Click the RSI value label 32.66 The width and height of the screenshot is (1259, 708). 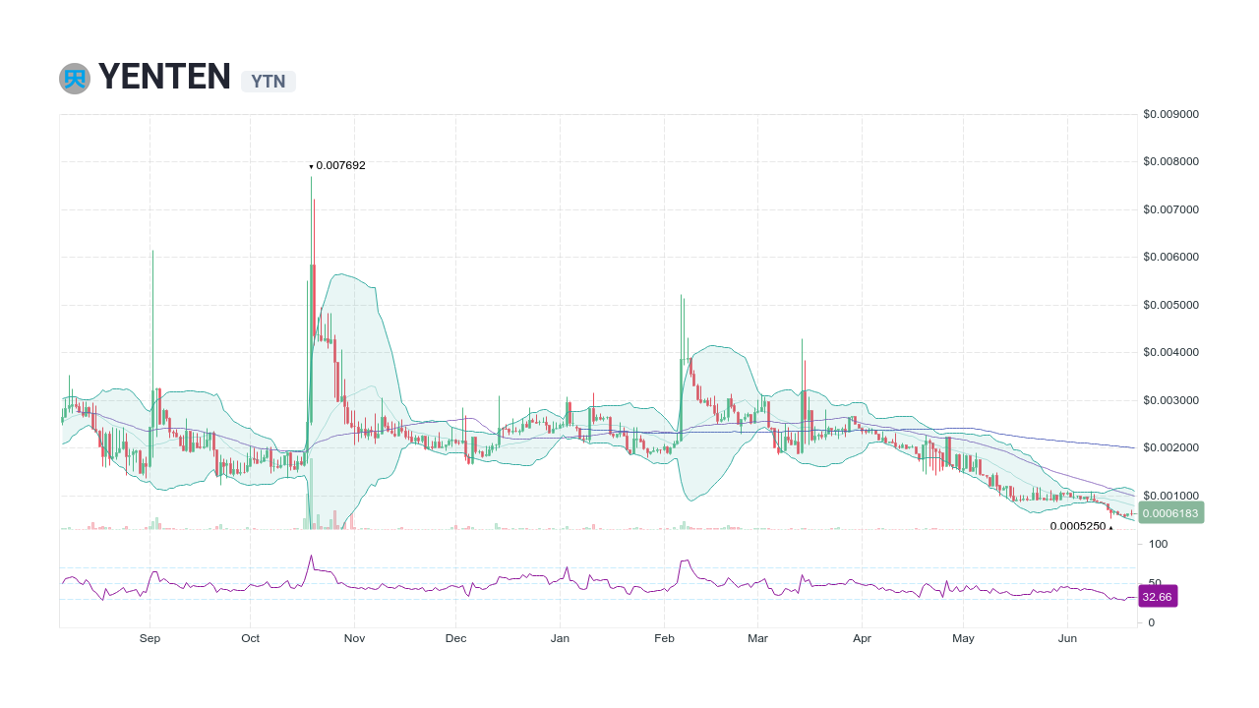1158,596
